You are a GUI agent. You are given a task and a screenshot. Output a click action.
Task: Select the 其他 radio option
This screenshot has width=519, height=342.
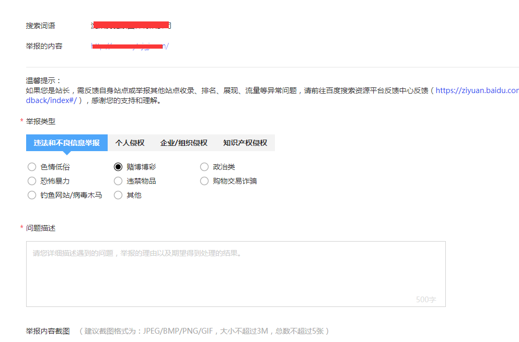[118, 195]
